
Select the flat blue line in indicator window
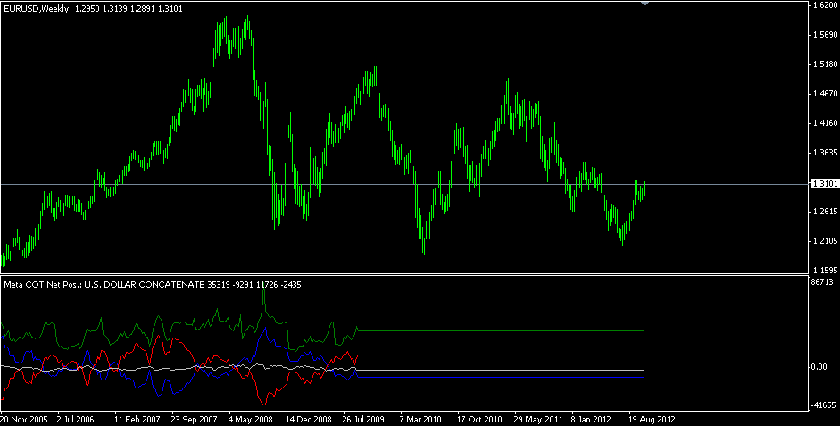(x=500, y=378)
